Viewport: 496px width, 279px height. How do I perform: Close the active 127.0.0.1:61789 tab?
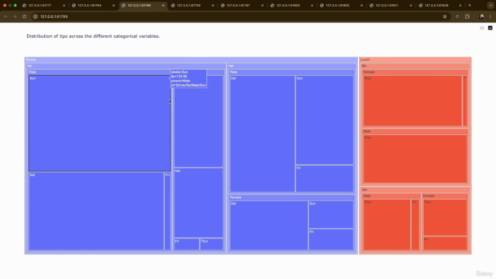[x=164, y=5]
